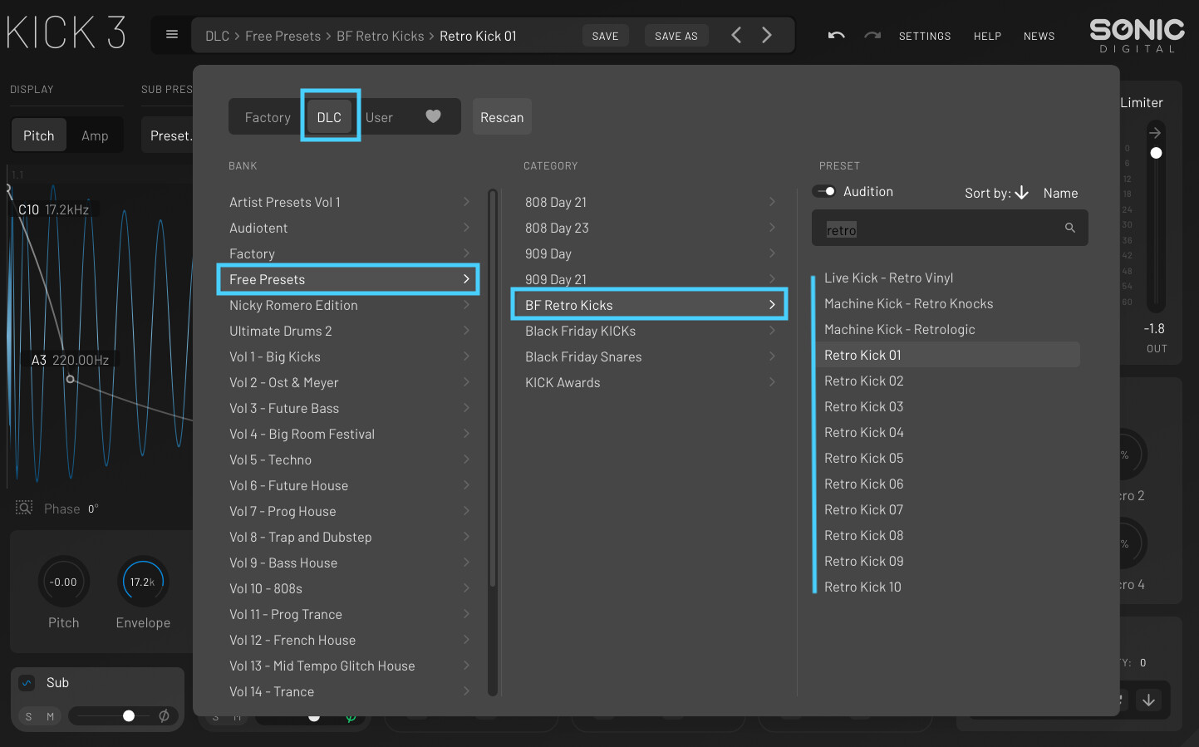
Task: Click the SAVE button
Action: pyautogui.click(x=605, y=36)
